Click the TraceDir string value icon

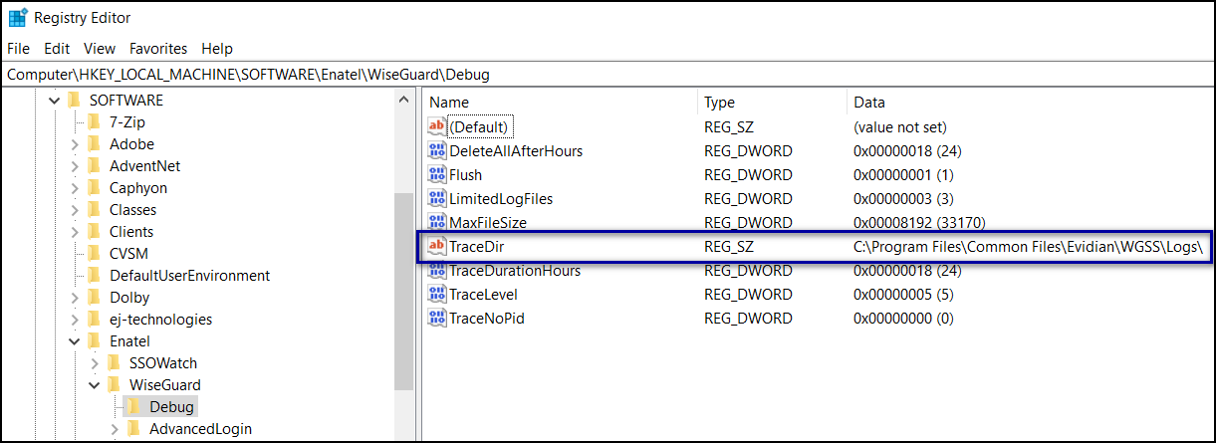coord(437,247)
